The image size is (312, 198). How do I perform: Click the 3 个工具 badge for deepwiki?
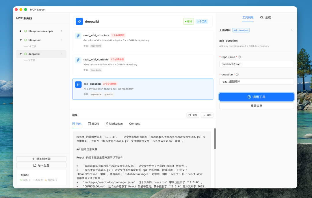coord(201,21)
